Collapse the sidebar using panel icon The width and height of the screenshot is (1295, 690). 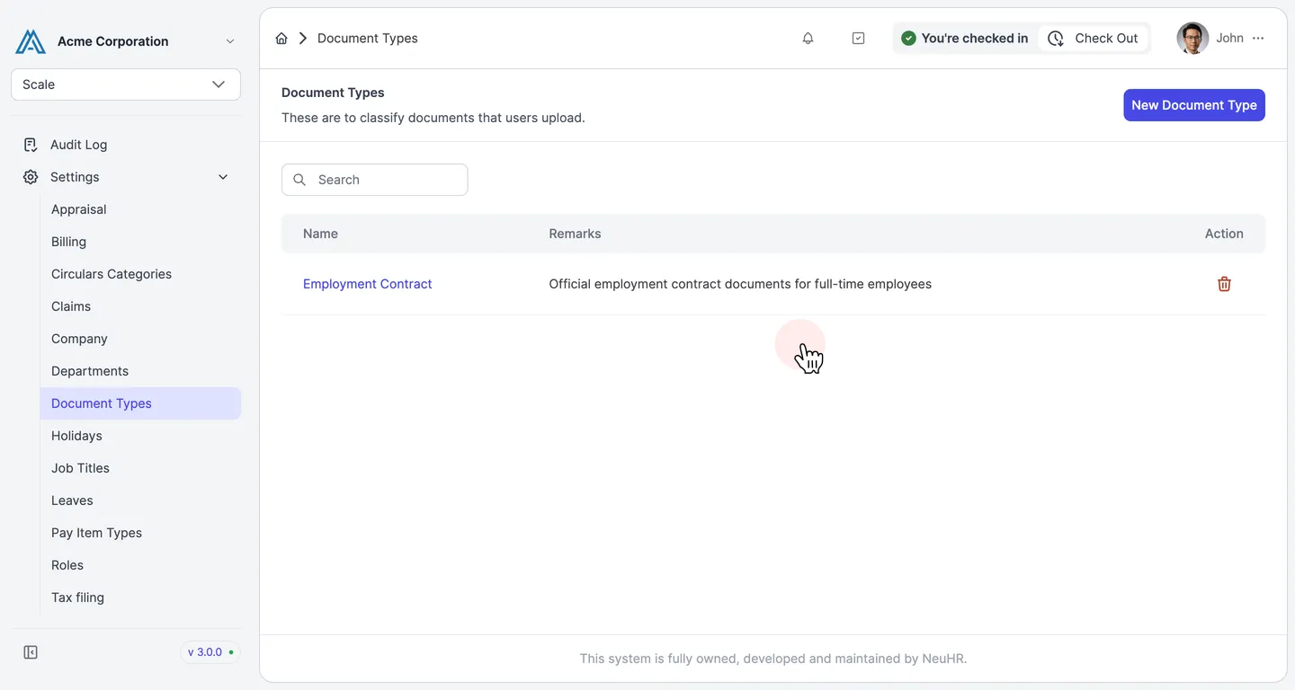(x=31, y=652)
